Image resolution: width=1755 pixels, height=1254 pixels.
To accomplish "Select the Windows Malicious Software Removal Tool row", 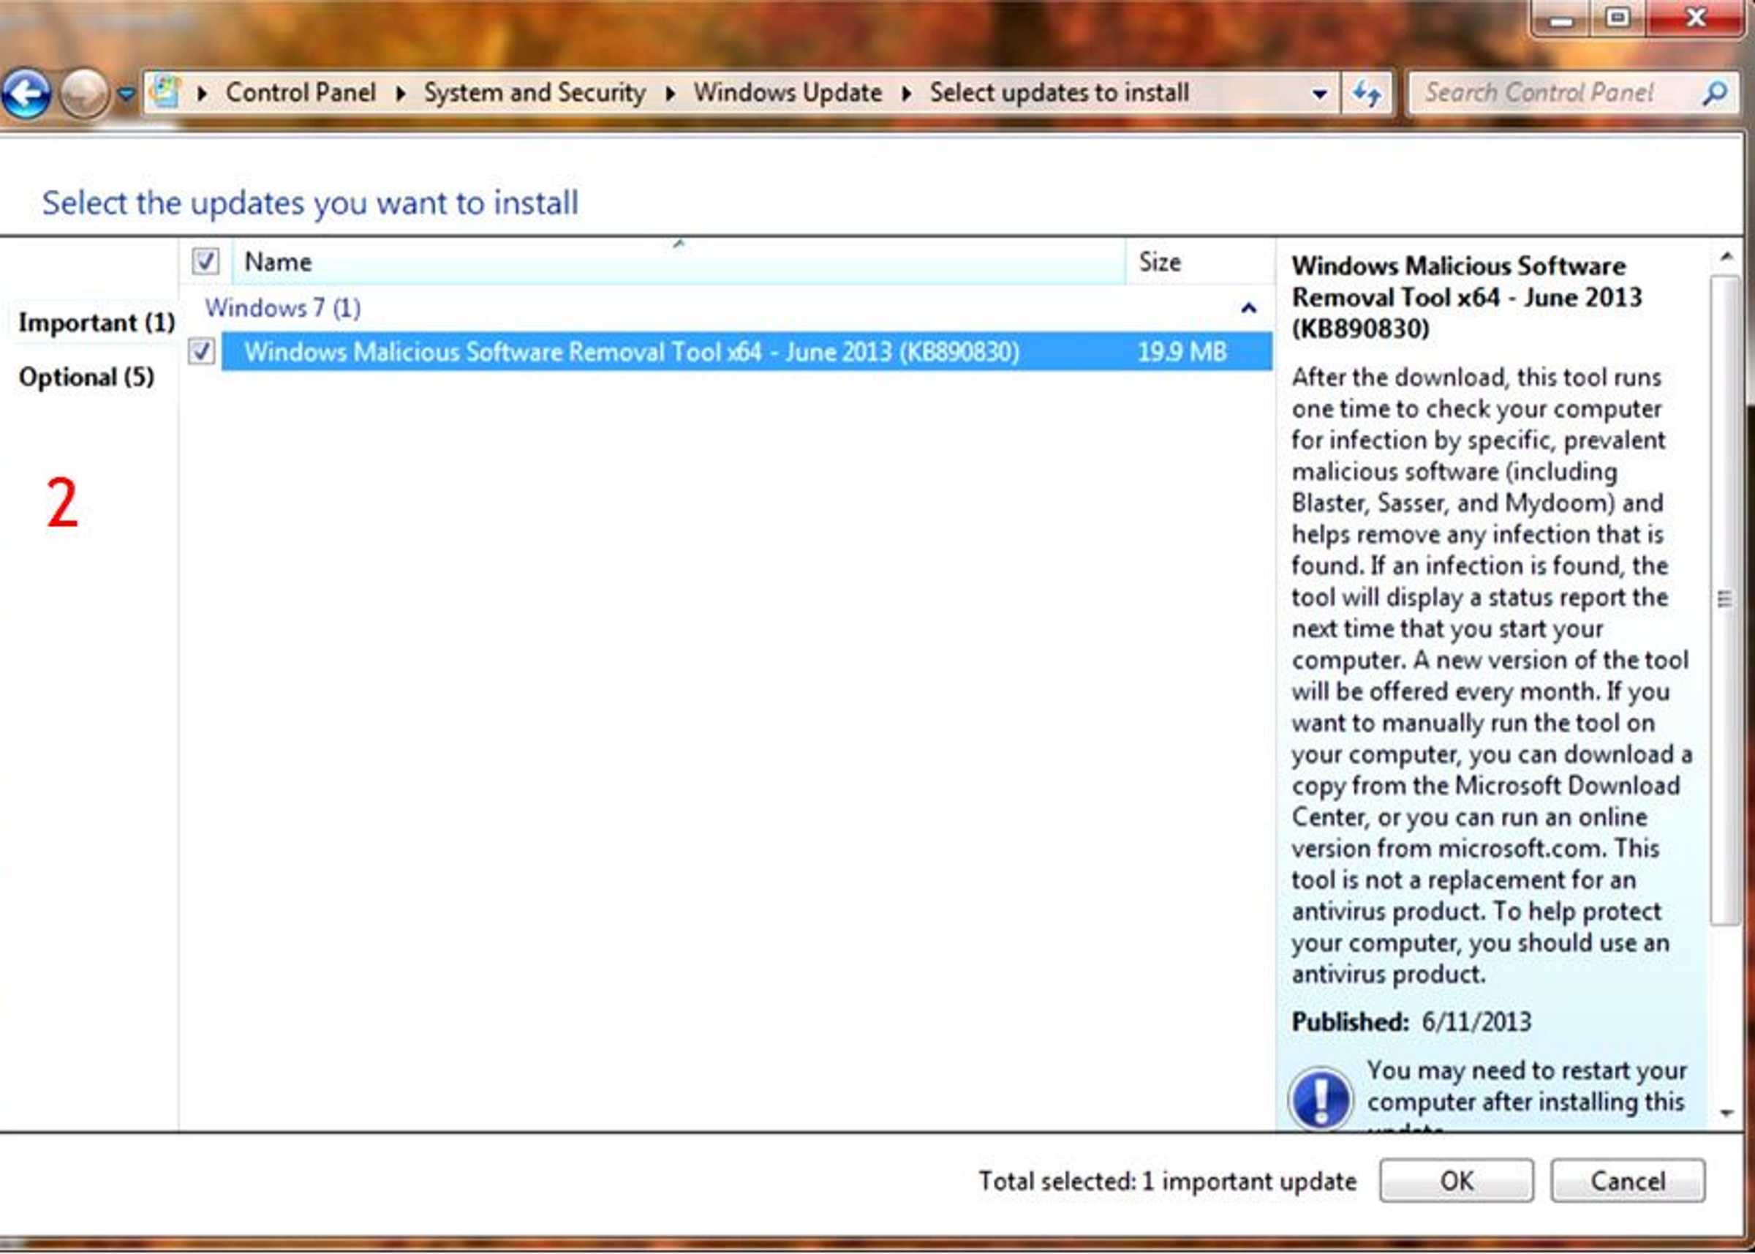I will [x=747, y=351].
